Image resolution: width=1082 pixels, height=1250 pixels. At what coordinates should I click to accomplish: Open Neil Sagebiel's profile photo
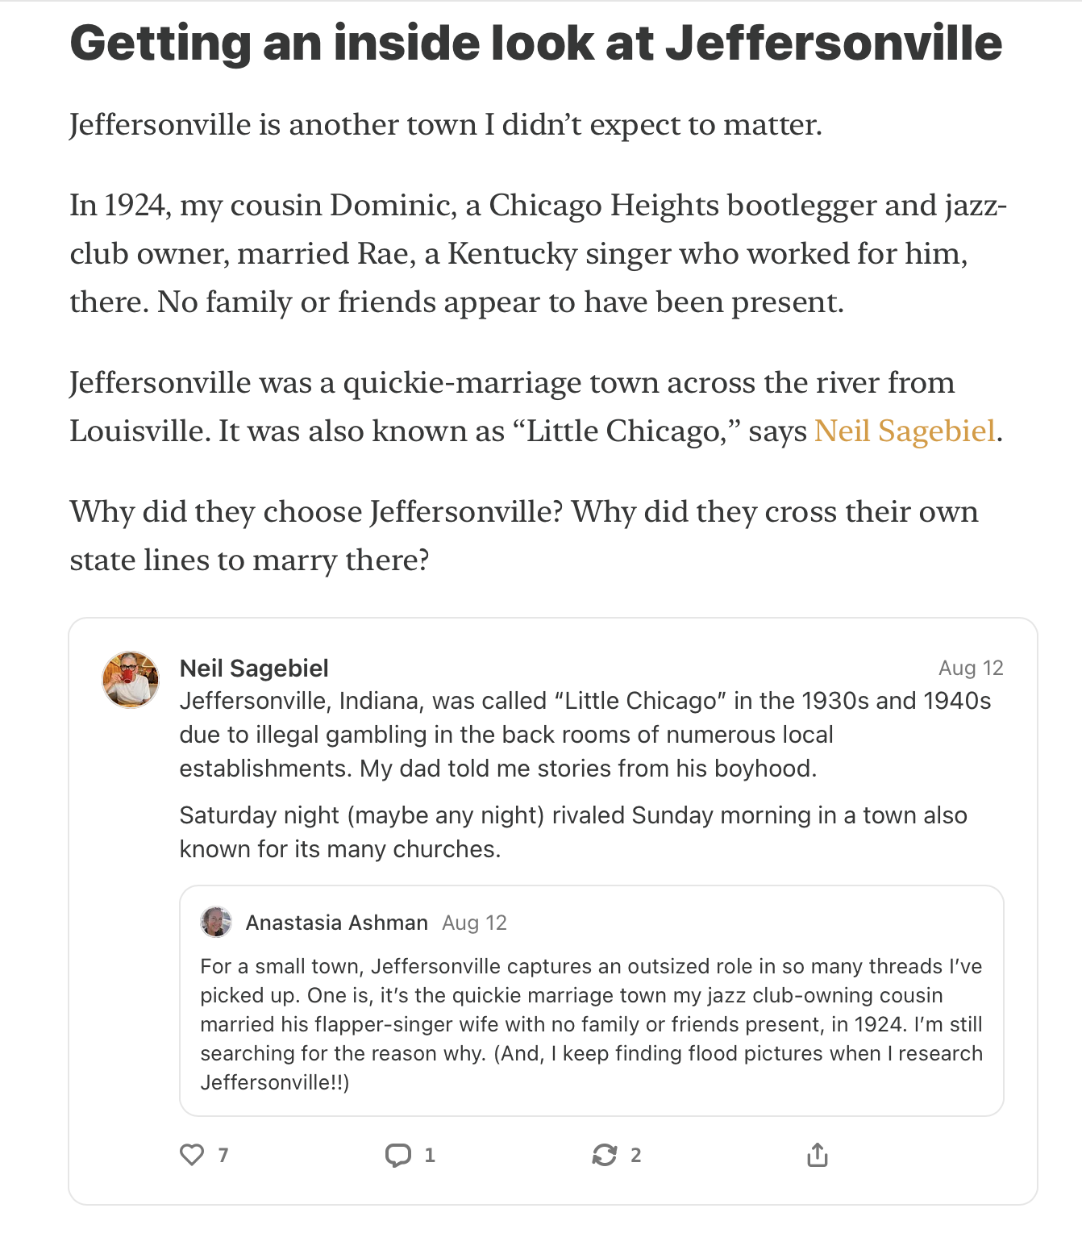(x=130, y=680)
